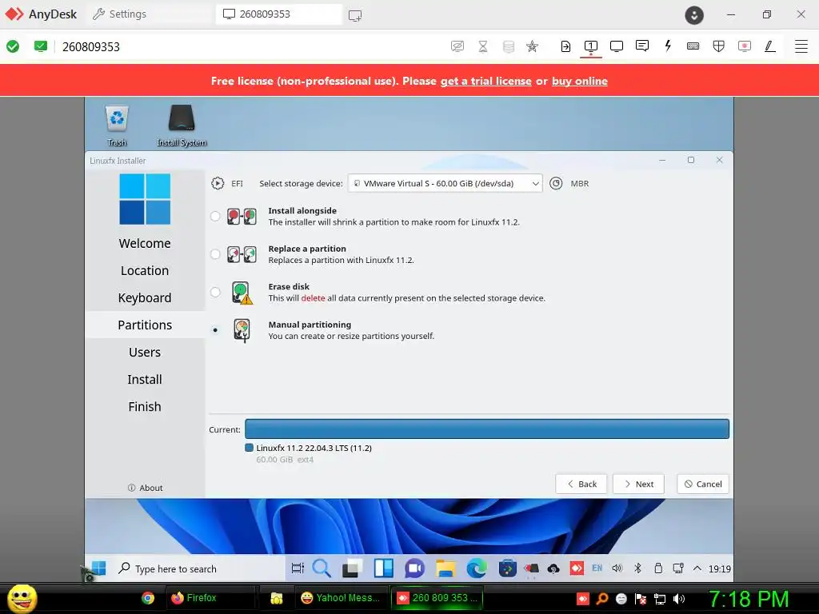Open the Trash on the remote desktop
819x614 pixels.
(117, 126)
